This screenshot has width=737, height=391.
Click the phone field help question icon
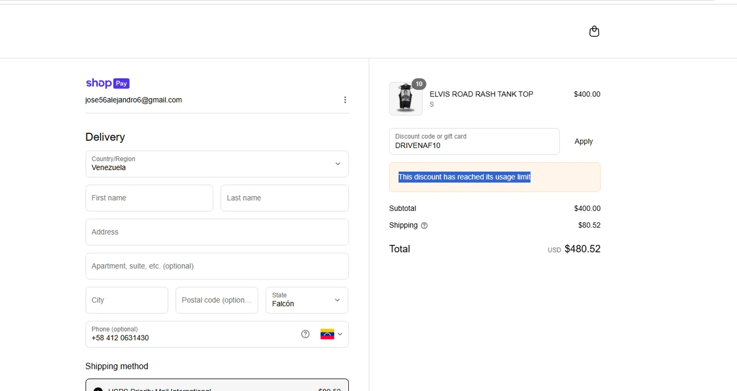coord(305,334)
